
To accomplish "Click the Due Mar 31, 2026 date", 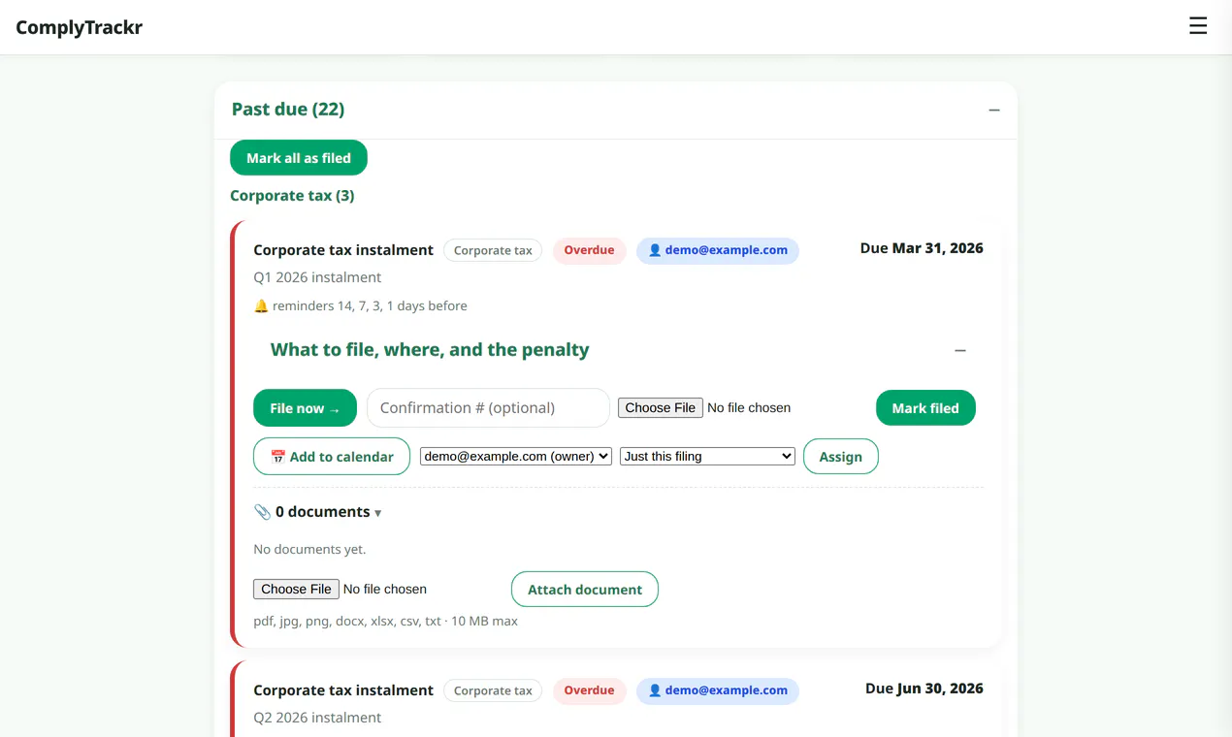I will (x=922, y=248).
